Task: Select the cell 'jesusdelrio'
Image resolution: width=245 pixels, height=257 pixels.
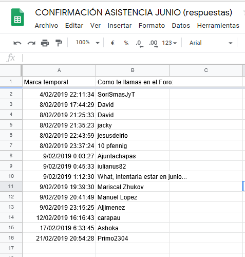Action: coord(133,135)
